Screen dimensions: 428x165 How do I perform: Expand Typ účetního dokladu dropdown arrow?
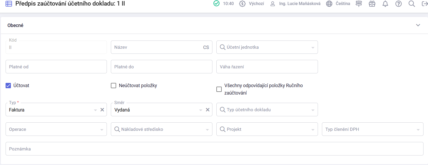313,110
